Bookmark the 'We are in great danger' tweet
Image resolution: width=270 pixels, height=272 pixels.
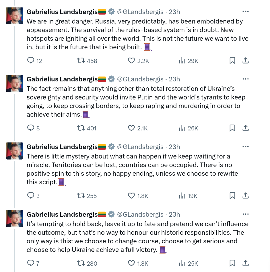click(x=232, y=60)
